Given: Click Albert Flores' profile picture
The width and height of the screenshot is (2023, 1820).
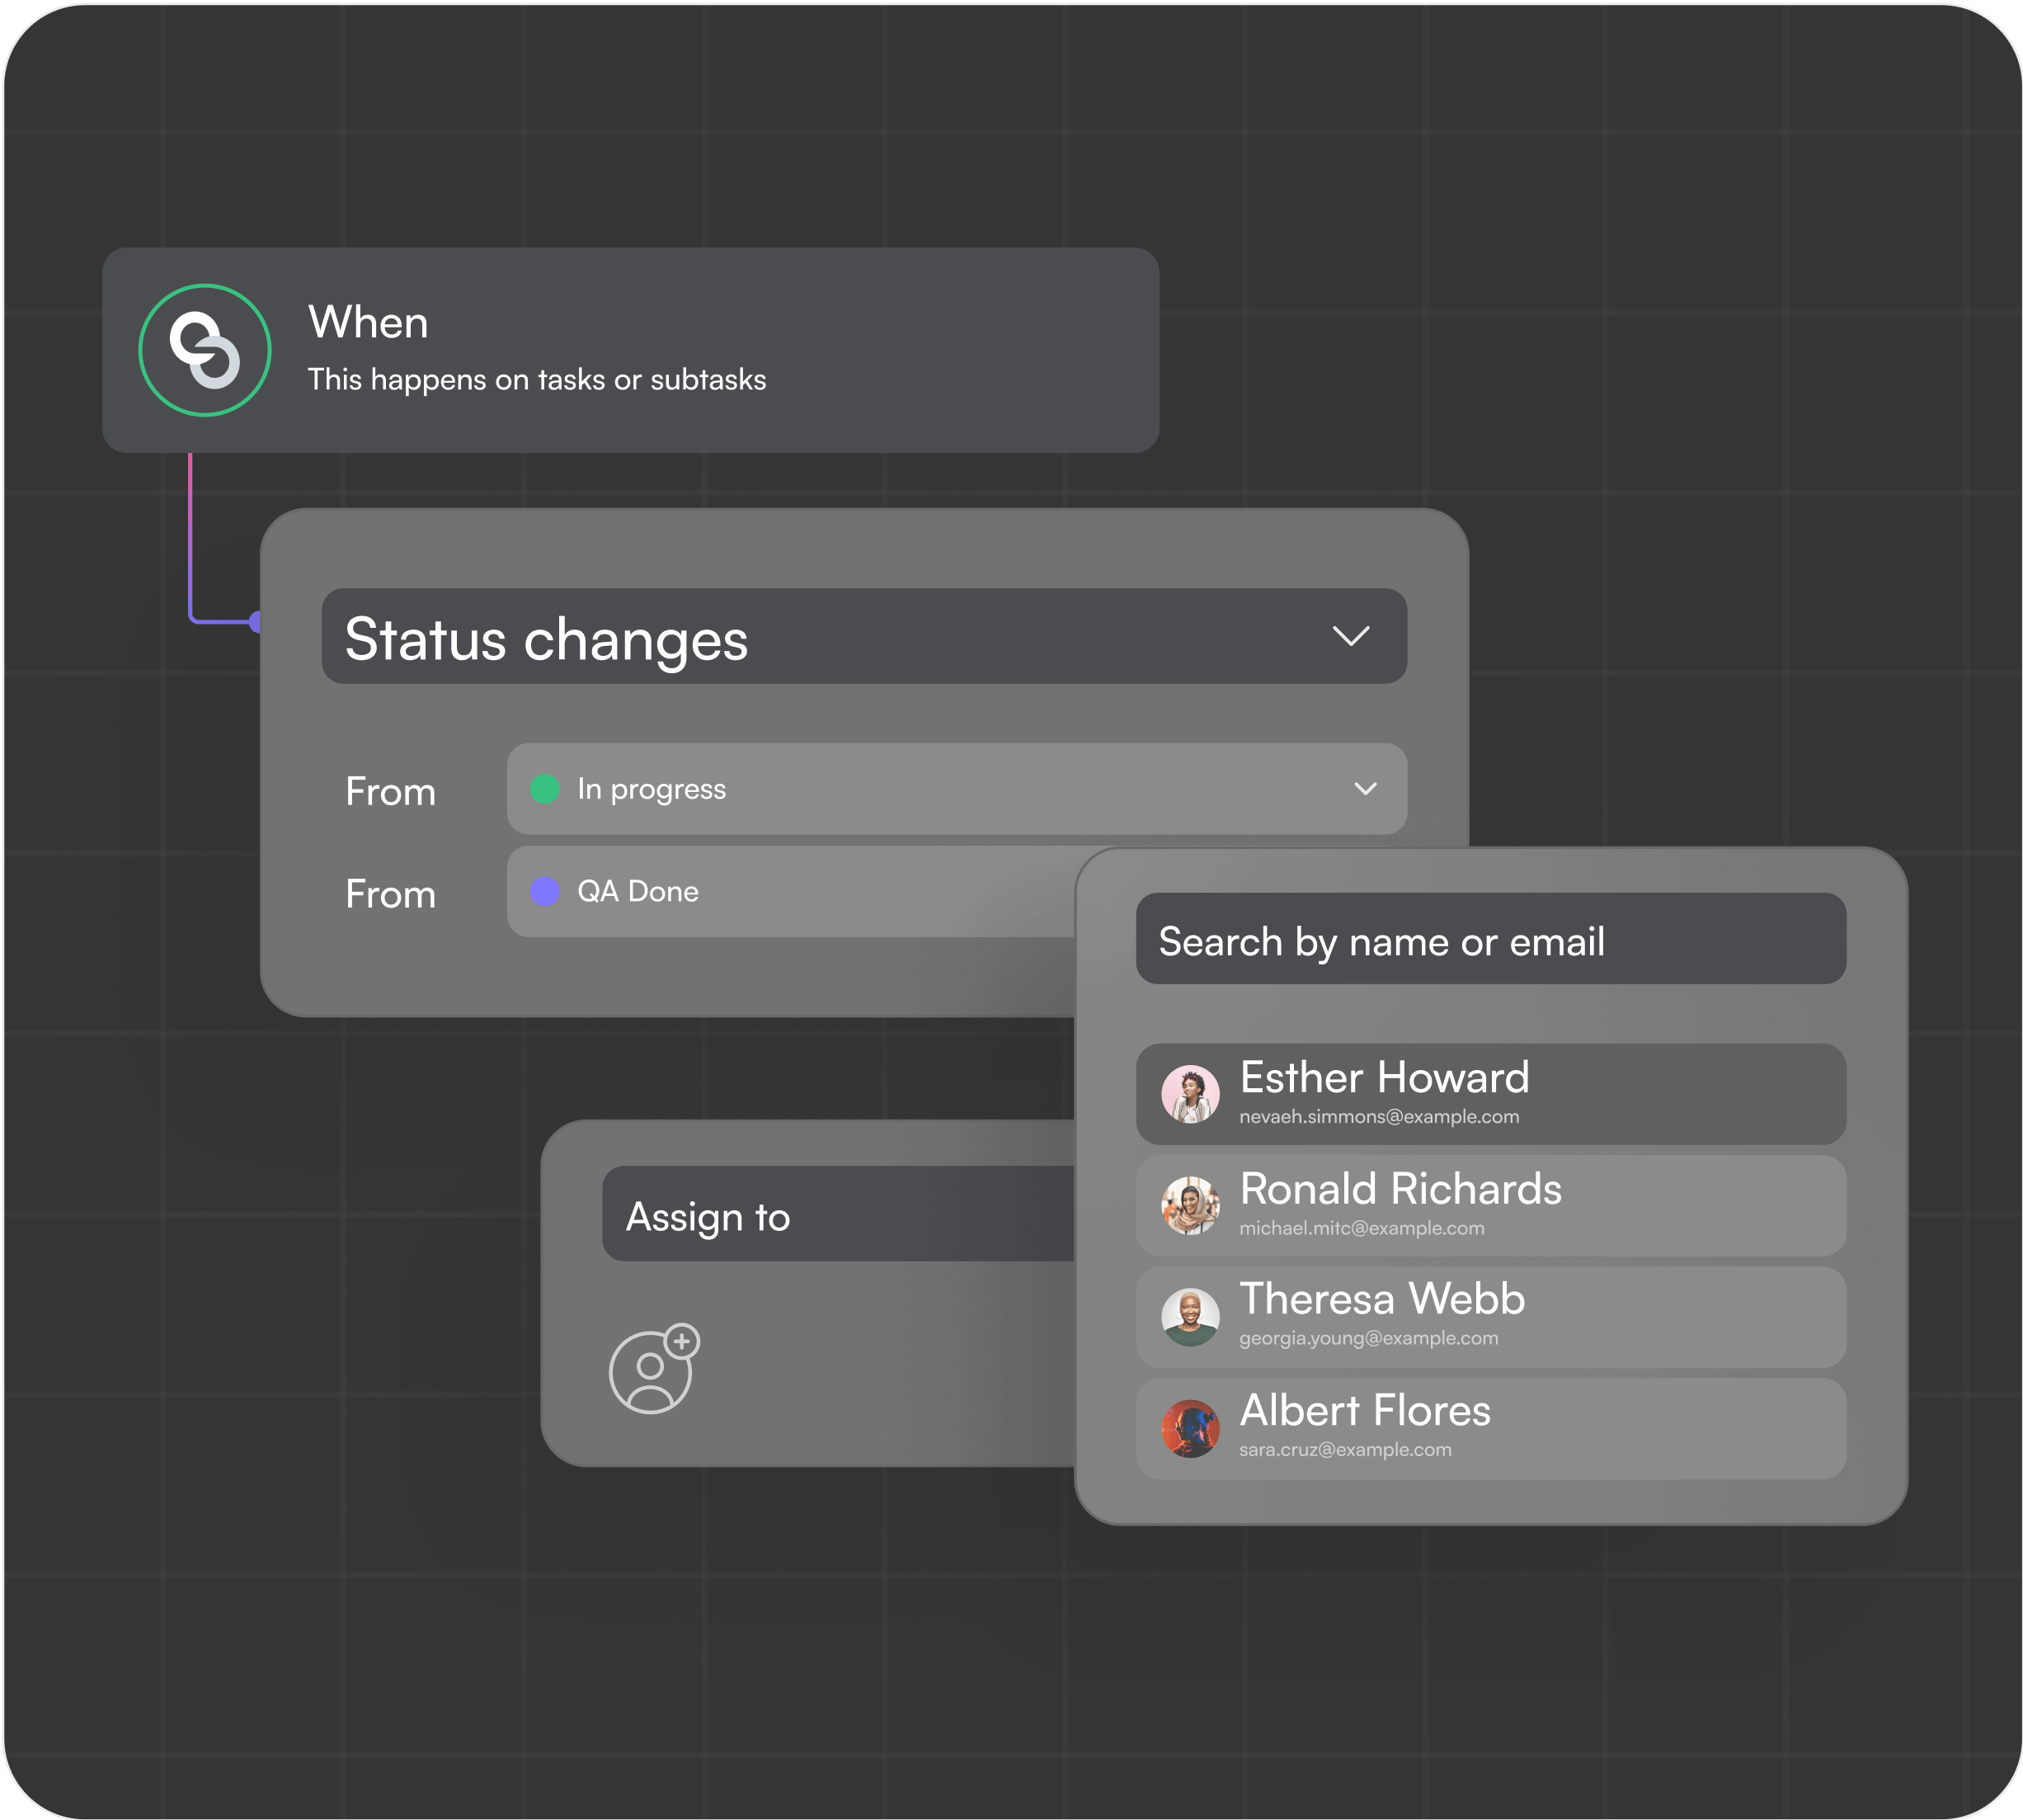Looking at the screenshot, I should pyautogui.click(x=1189, y=1428).
